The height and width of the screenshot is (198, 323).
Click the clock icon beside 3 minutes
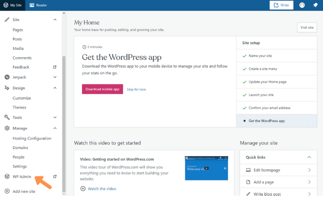[x=84, y=47]
